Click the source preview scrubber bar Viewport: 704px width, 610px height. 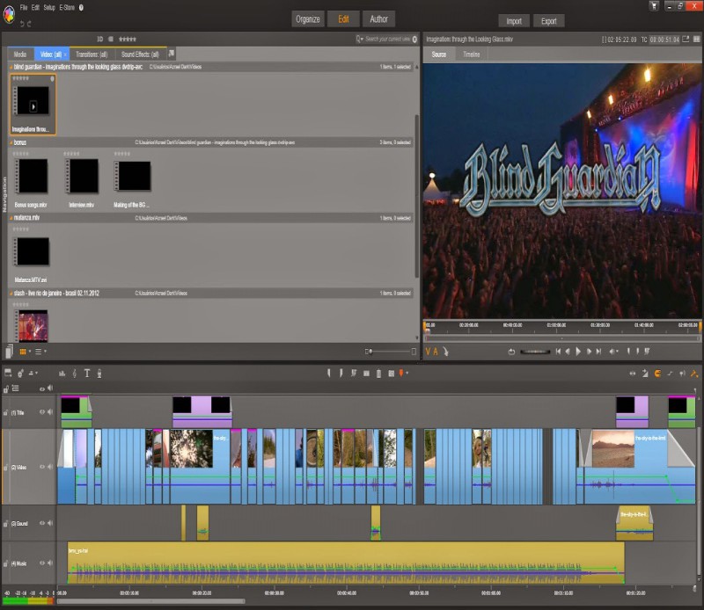click(561, 338)
